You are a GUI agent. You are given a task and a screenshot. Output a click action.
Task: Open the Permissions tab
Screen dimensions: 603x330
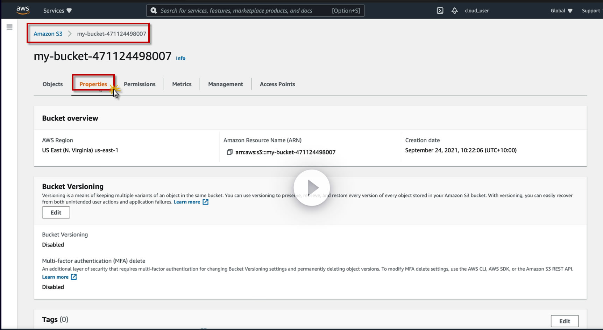(x=140, y=84)
